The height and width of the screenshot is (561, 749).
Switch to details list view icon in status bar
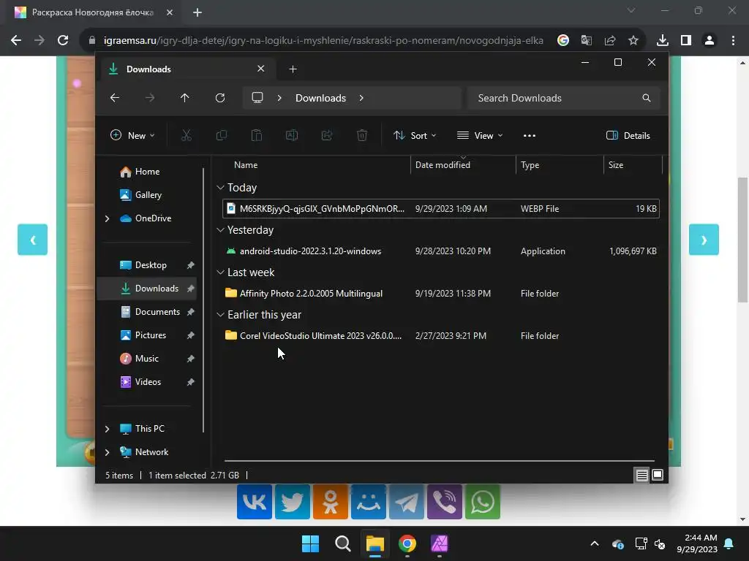641,475
